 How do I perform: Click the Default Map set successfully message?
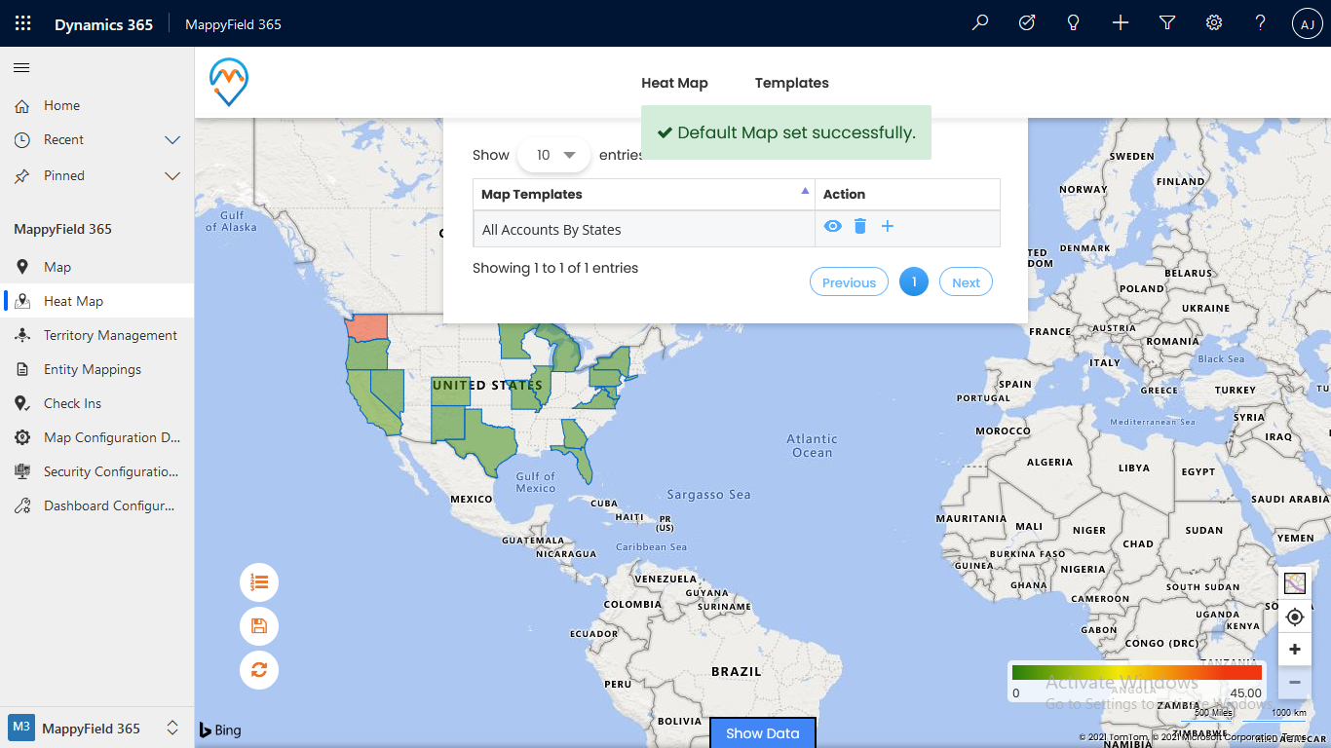[786, 132]
